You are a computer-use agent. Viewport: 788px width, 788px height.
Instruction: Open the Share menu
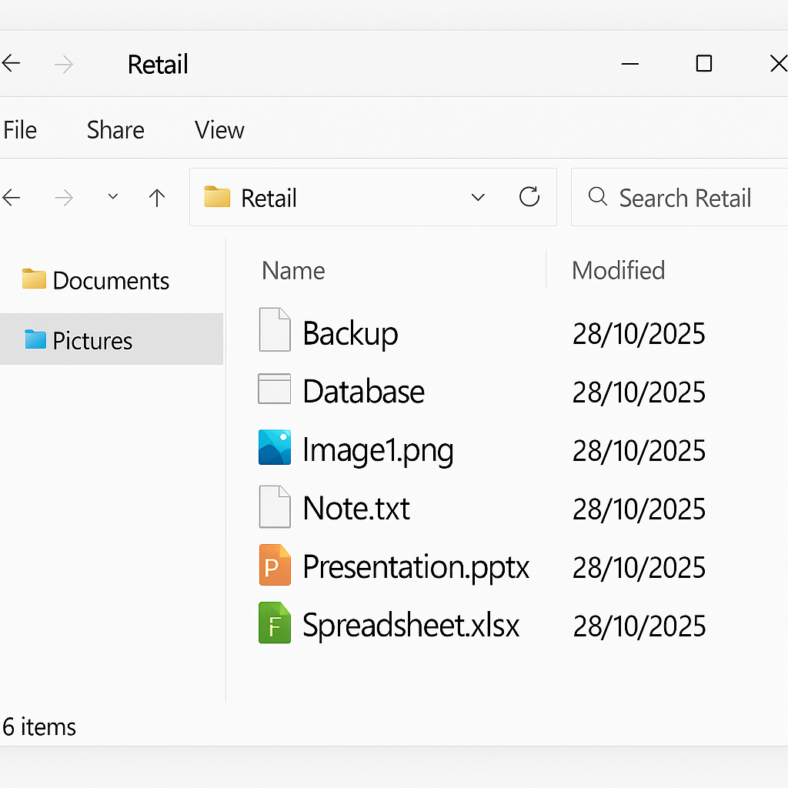115,130
